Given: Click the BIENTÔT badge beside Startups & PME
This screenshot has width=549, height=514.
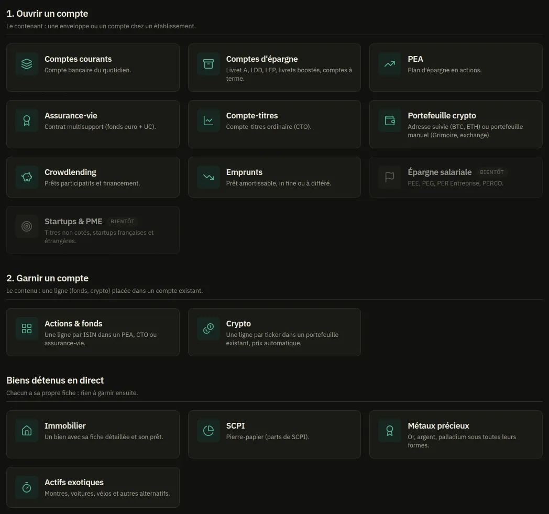Looking at the screenshot, I should coord(123,221).
